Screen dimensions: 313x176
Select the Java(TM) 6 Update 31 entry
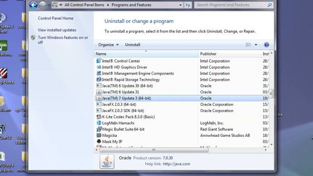pos(120,92)
